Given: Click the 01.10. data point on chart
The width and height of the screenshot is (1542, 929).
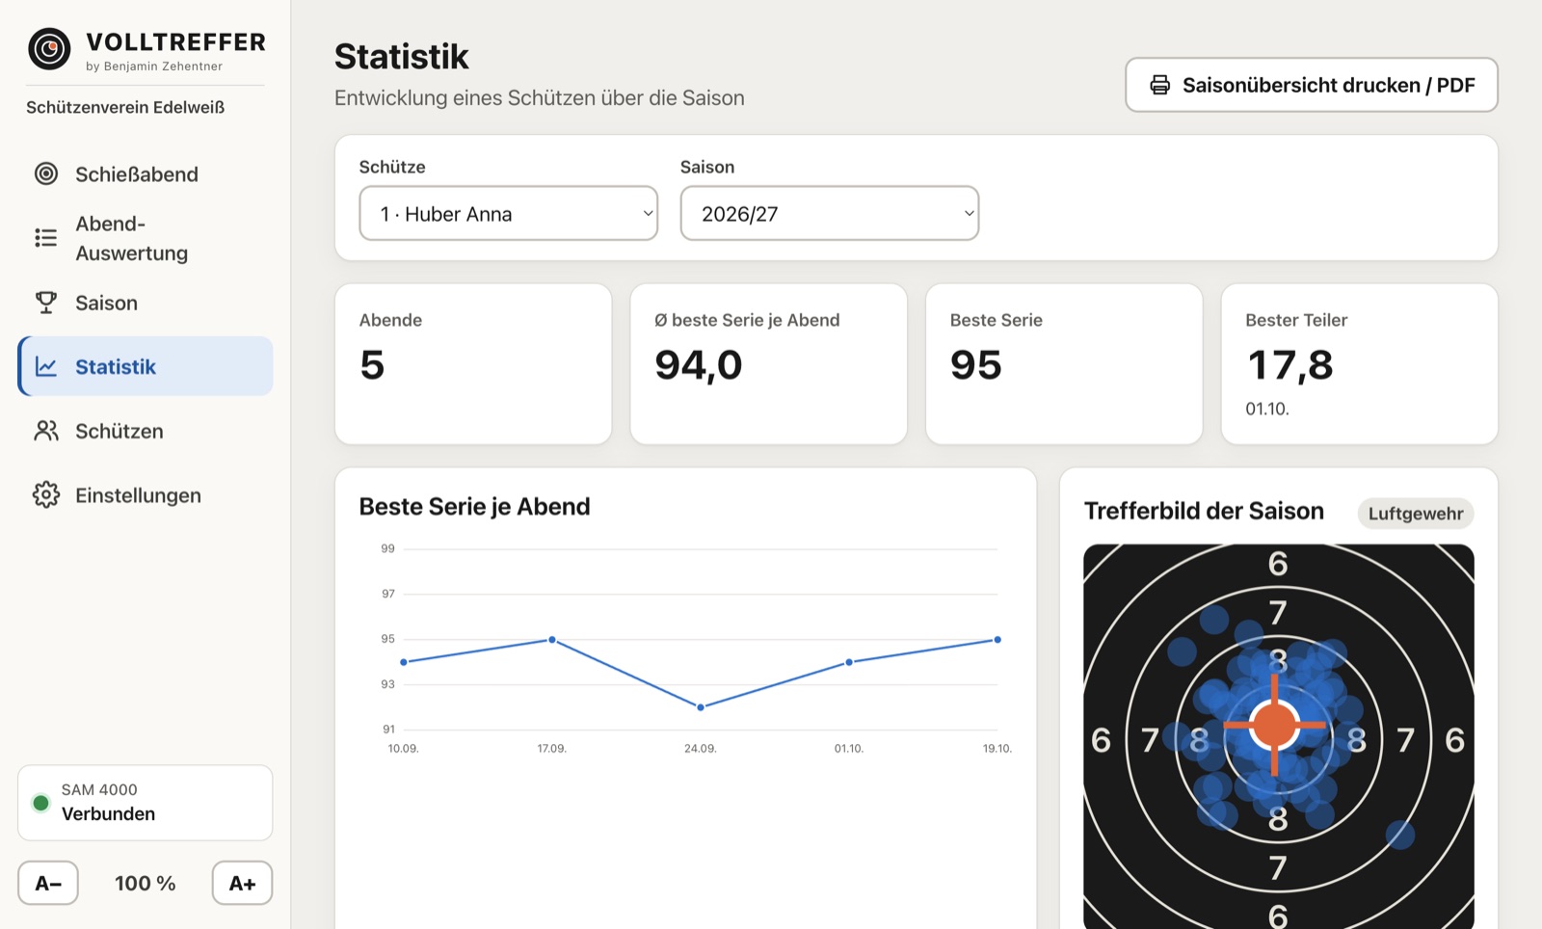Looking at the screenshot, I should 849,662.
